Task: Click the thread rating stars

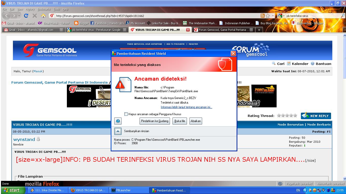Action: tap(287, 116)
